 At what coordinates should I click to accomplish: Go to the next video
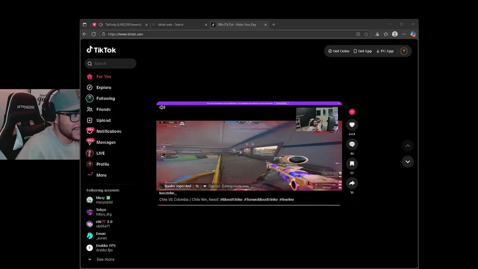tap(408, 162)
